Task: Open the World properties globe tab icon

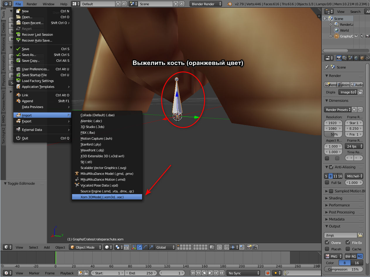Action: pos(356,58)
